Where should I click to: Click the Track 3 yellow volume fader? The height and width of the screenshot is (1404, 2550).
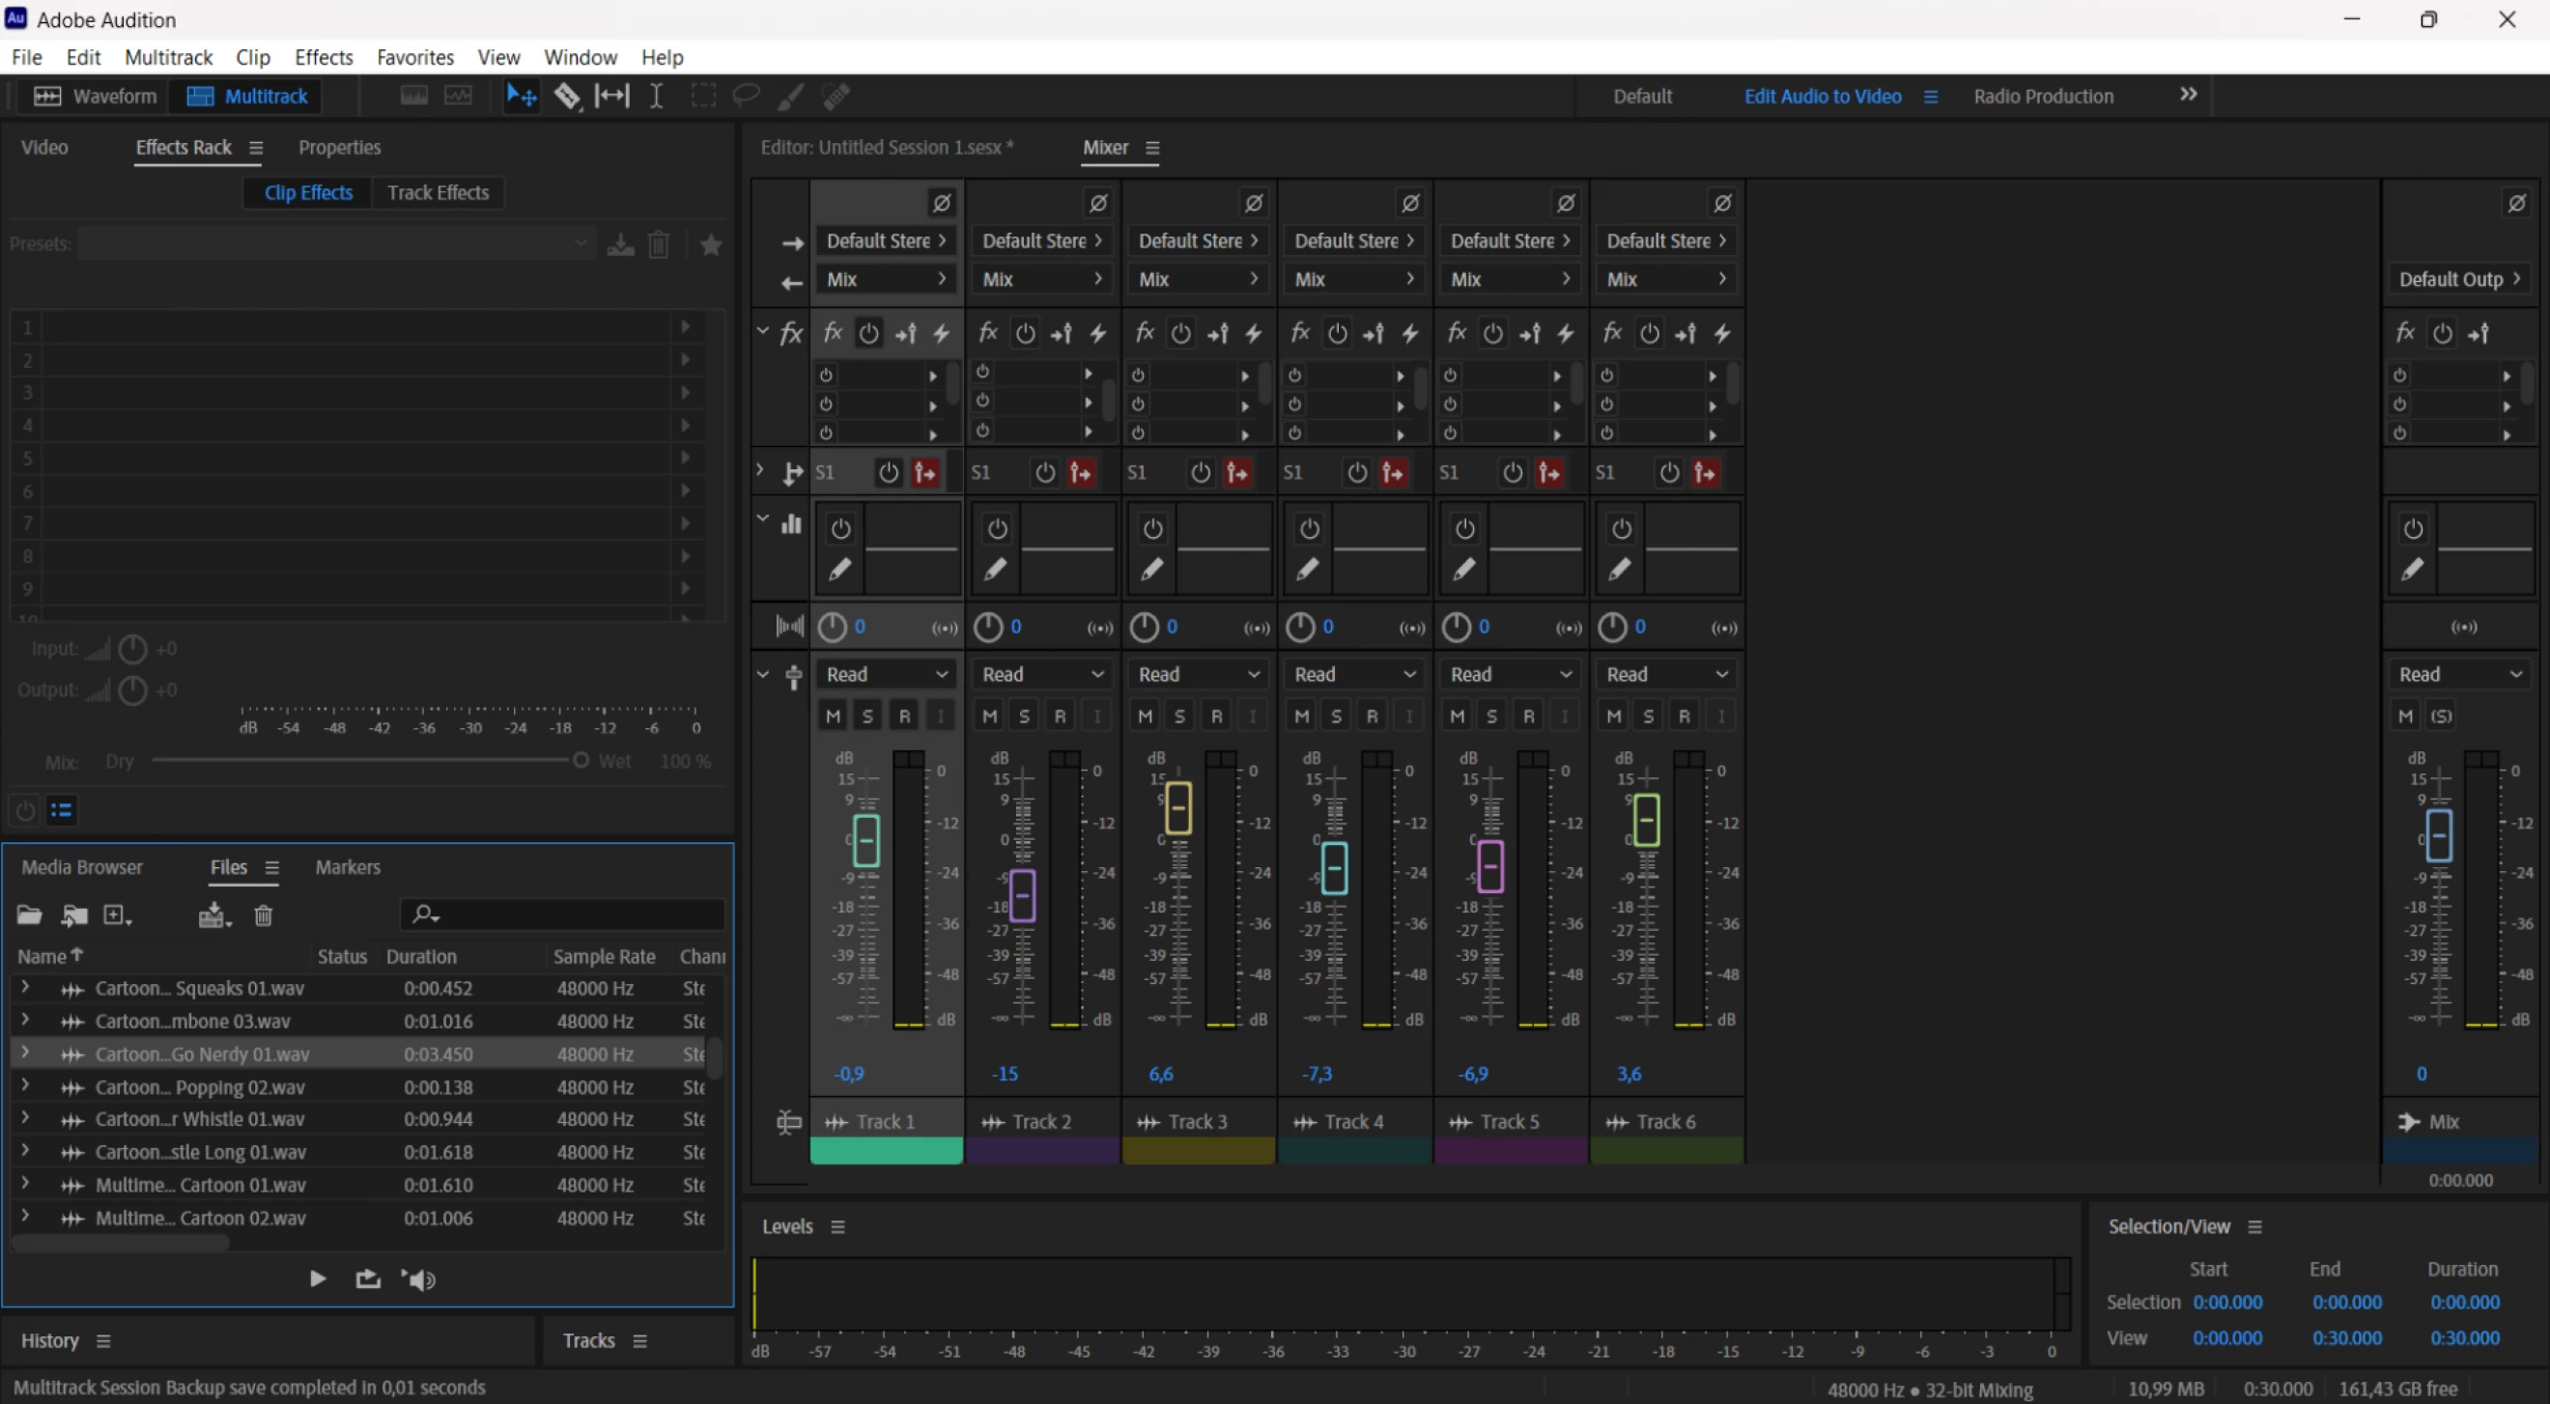(x=1178, y=808)
